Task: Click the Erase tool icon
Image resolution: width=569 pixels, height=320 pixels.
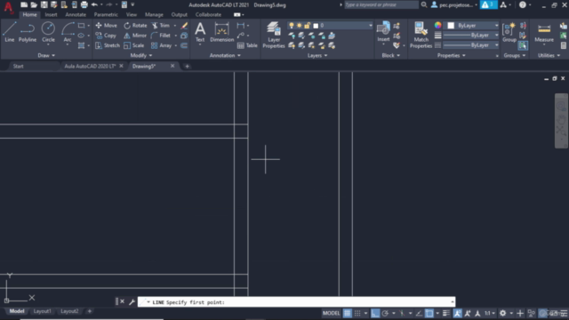Action: [x=184, y=26]
